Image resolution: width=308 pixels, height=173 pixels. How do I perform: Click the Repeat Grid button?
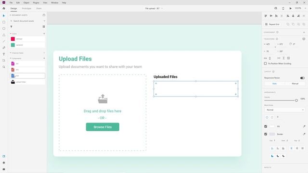click(272, 25)
